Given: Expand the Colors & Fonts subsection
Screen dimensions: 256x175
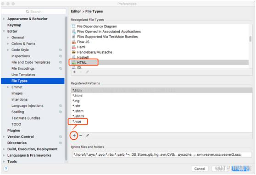Looking at the screenshot, I should pos(8,44).
